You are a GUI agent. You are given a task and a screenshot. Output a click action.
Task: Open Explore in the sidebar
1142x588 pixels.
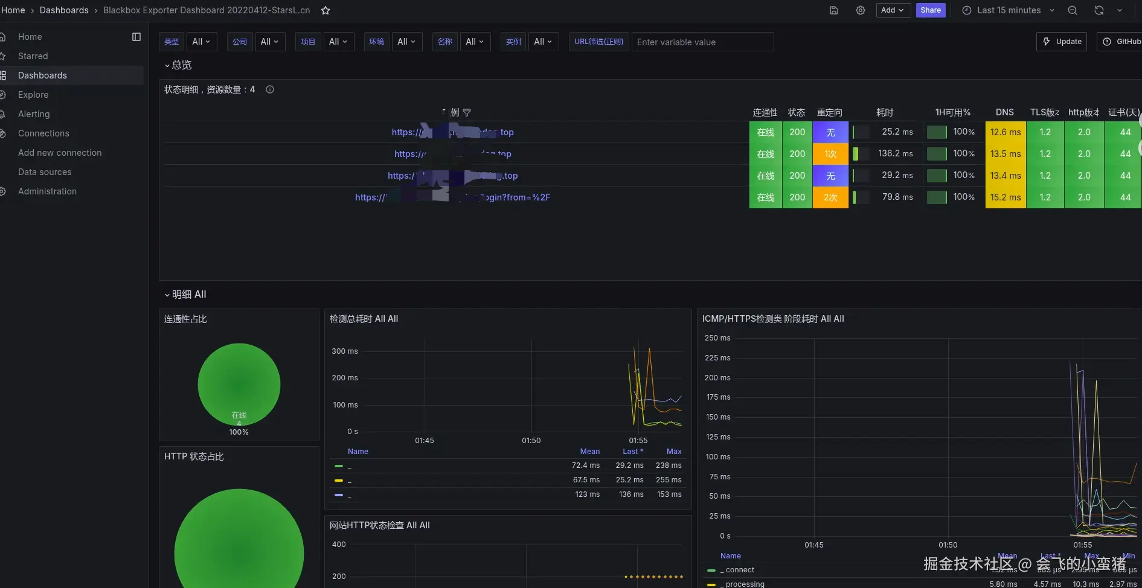coord(33,95)
